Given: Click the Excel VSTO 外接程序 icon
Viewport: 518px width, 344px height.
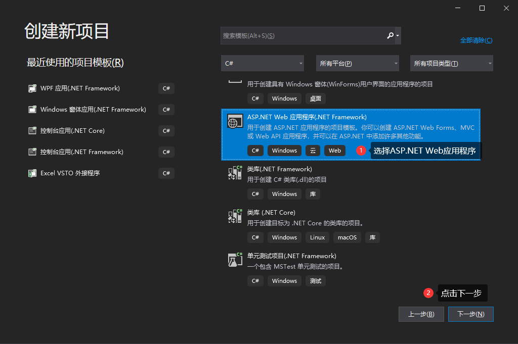Looking at the screenshot, I should click(x=32, y=173).
